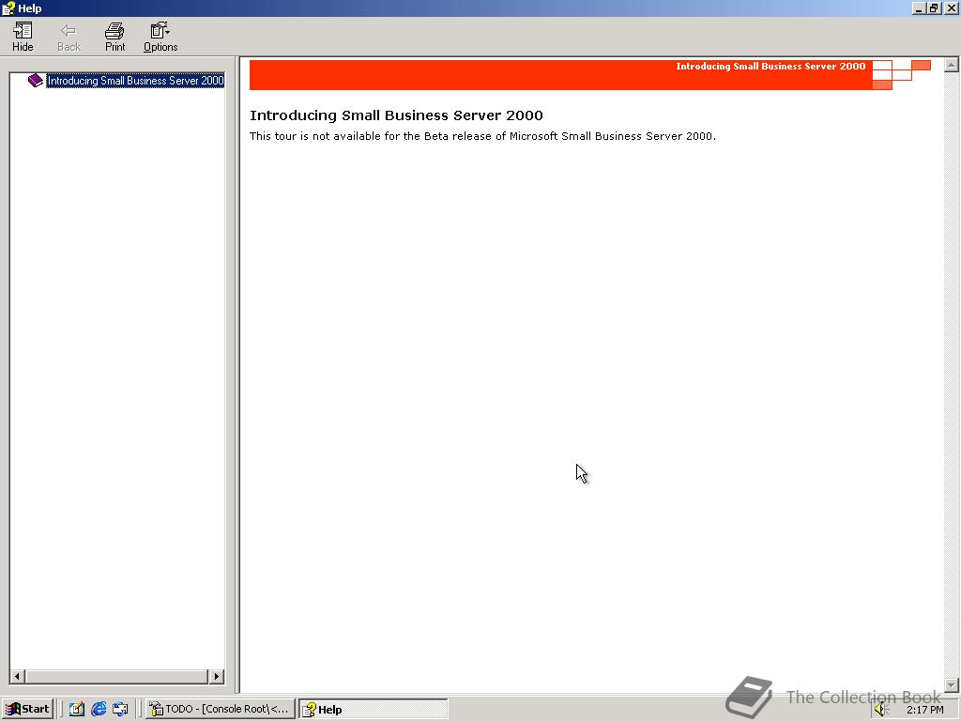Viewport: 961px width, 721px height.
Task: Hide the navigation pane with Hide button
Action: (x=23, y=37)
